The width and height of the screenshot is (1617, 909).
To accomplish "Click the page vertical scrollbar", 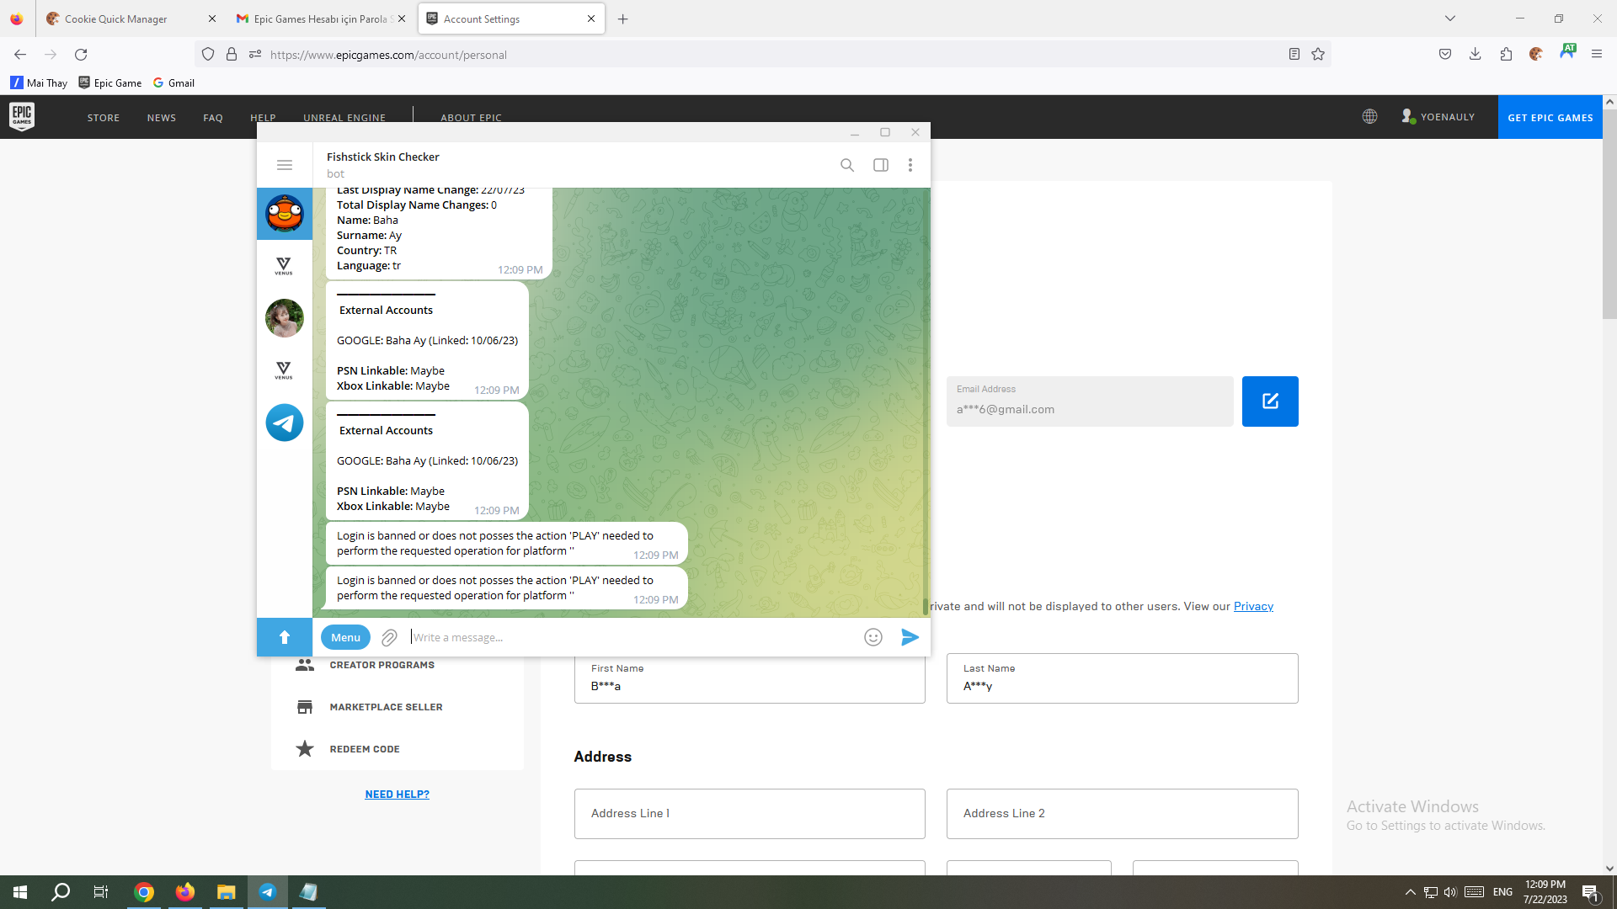I will click(x=1609, y=215).
